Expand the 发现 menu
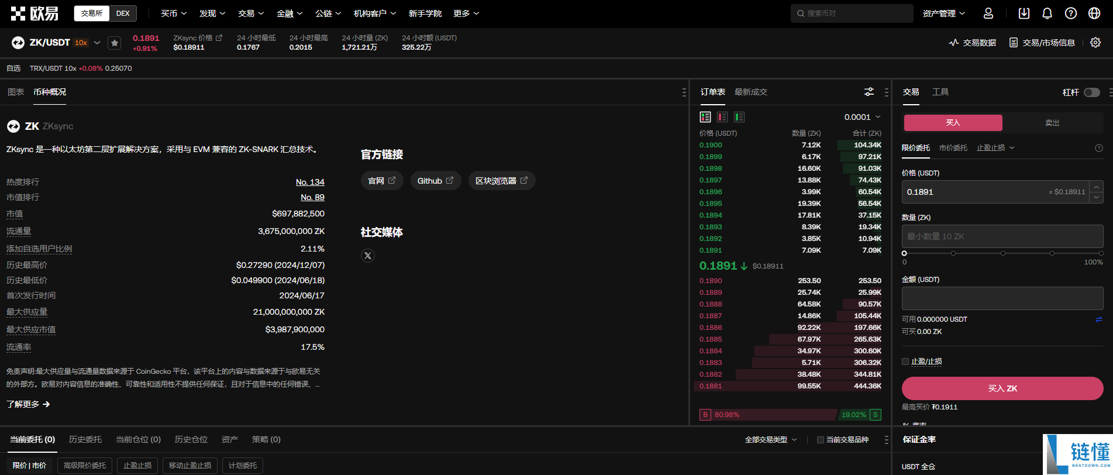The width and height of the screenshot is (1113, 475). pyautogui.click(x=212, y=13)
